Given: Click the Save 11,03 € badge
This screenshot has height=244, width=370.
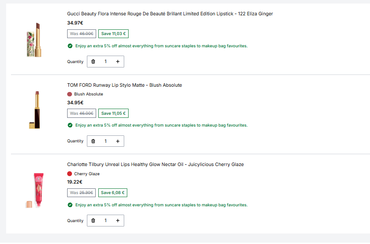Looking at the screenshot, I should pyautogui.click(x=114, y=34).
